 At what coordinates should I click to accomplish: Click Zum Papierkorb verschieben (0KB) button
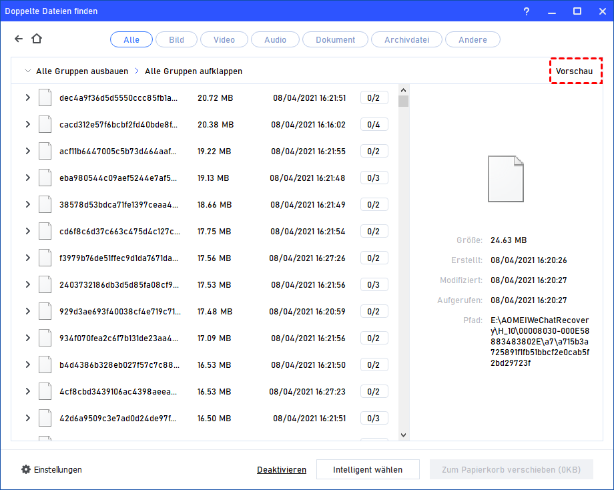coord(511,469)
